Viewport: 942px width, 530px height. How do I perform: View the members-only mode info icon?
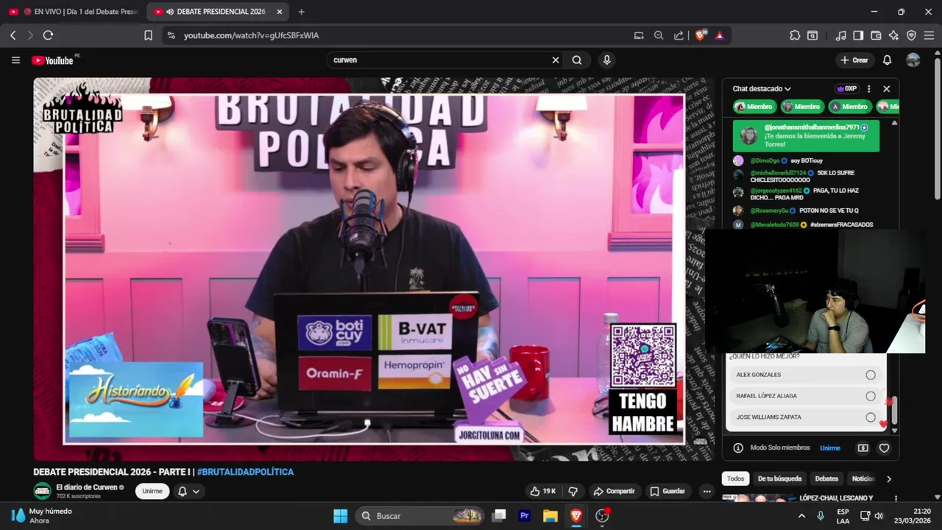pyautogui.click(x=738, y=448)
